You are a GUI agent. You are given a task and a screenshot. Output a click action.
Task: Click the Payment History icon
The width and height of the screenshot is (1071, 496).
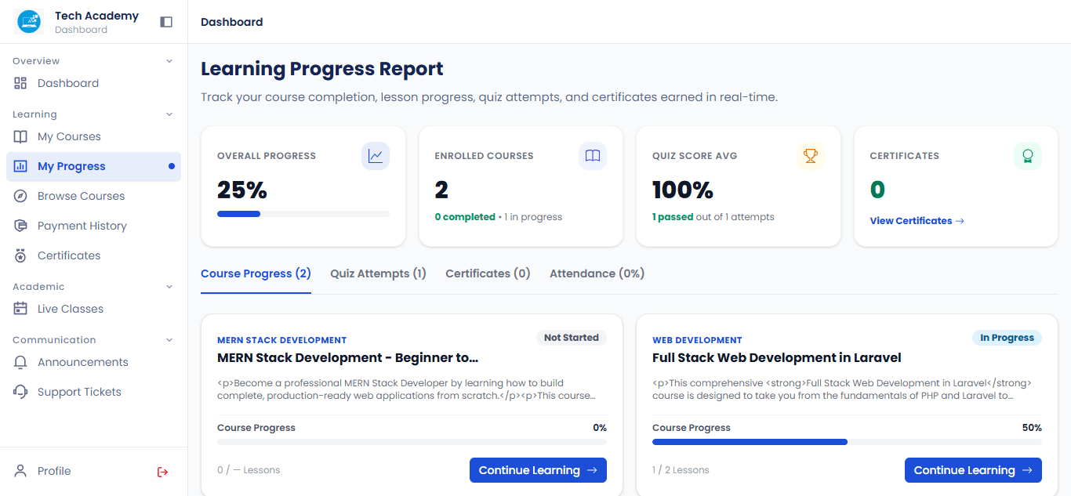click(x=21, y=226)
